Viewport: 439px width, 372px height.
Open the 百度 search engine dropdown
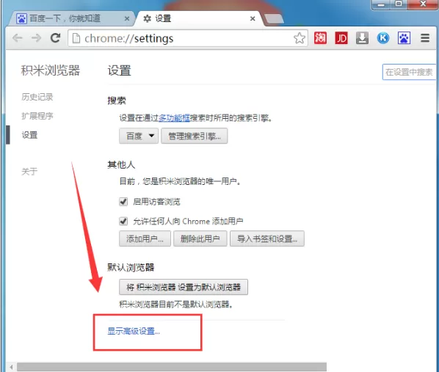[x=139, y=136]
